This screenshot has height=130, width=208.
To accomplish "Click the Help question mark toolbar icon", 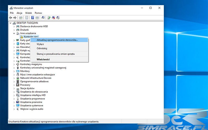I will 32,18.
